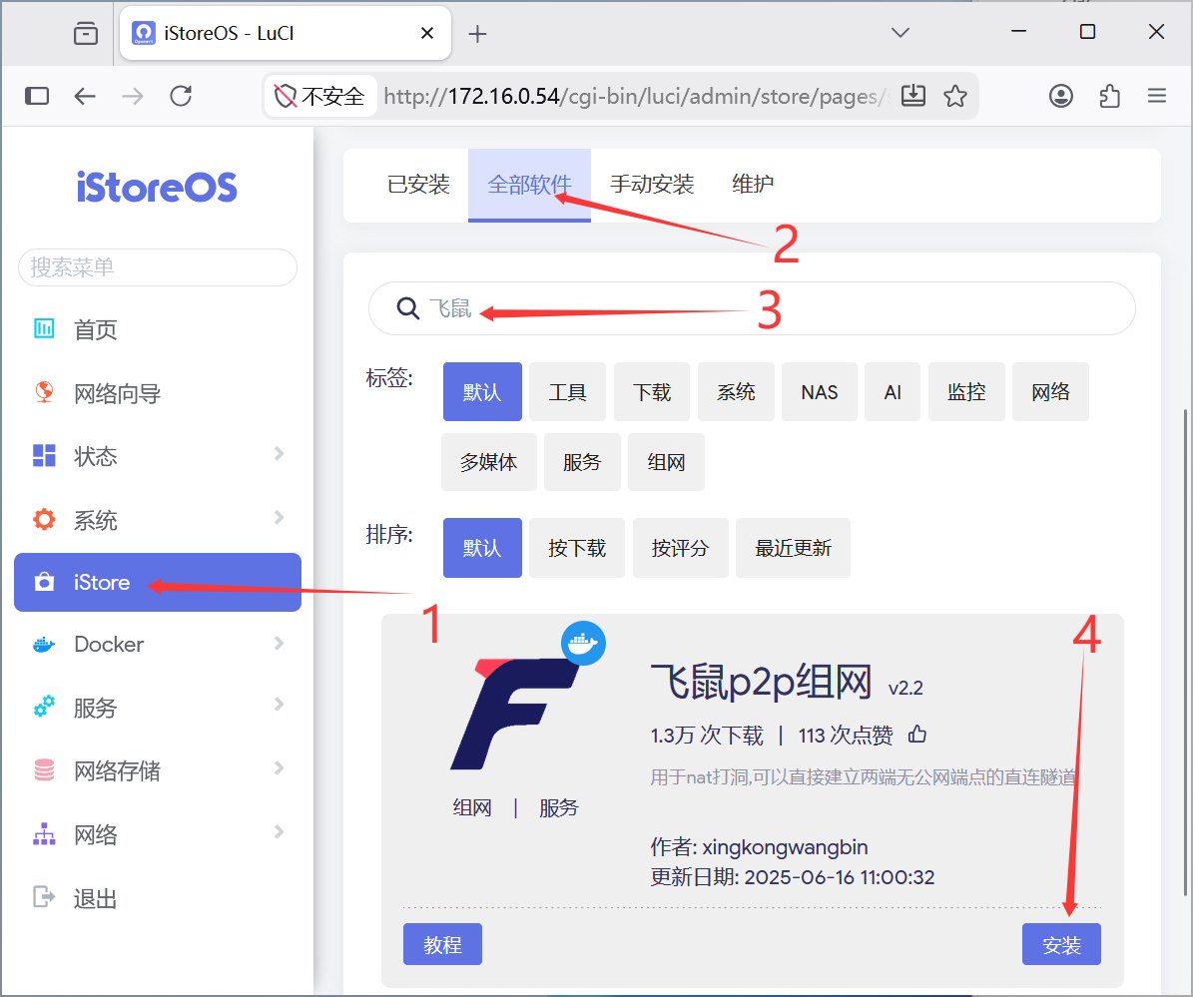Filter apps by 多媒体 tag
This screenshot has width=1193, height=997.
click(488, 462)
